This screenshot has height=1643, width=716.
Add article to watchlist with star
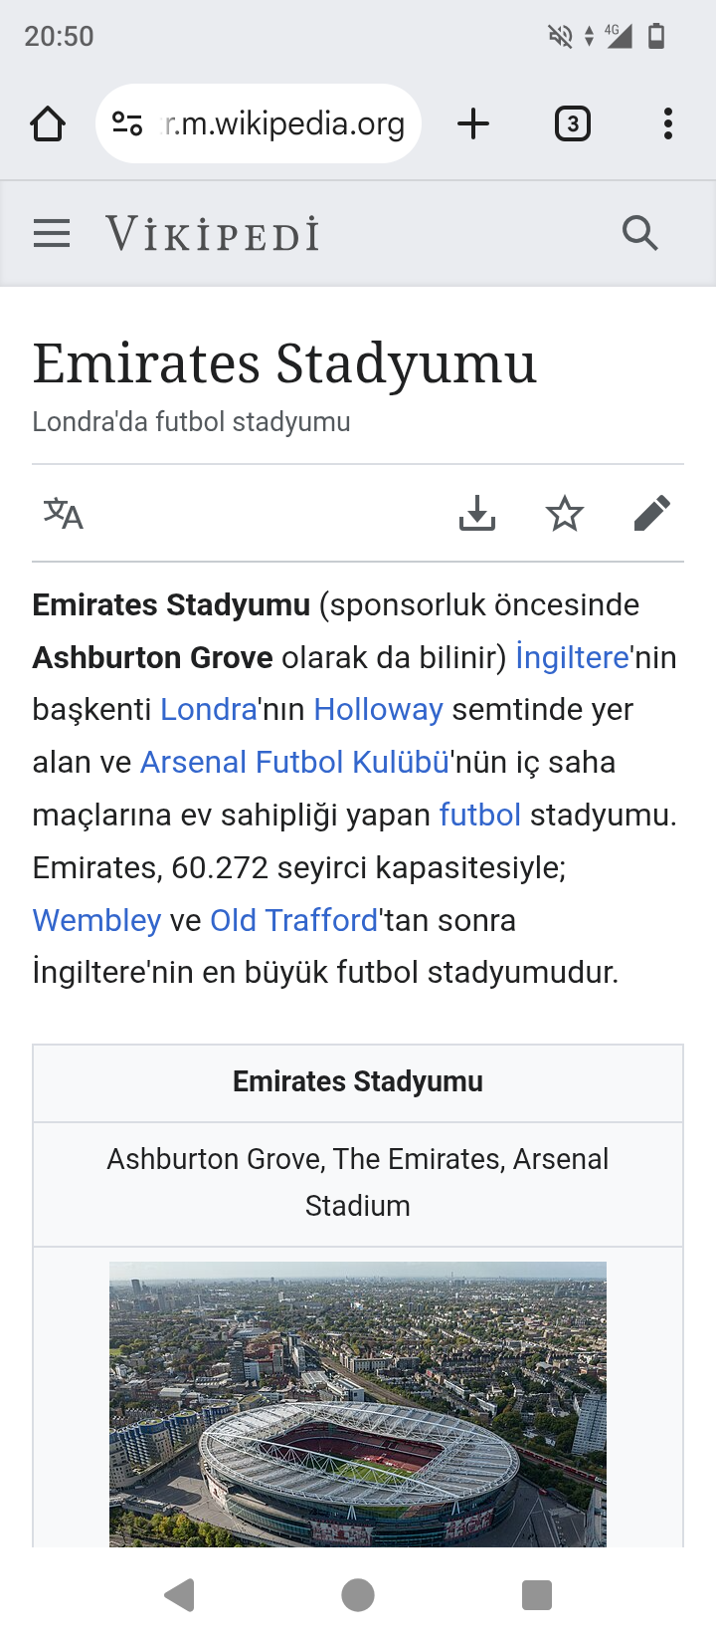(565, 514)
